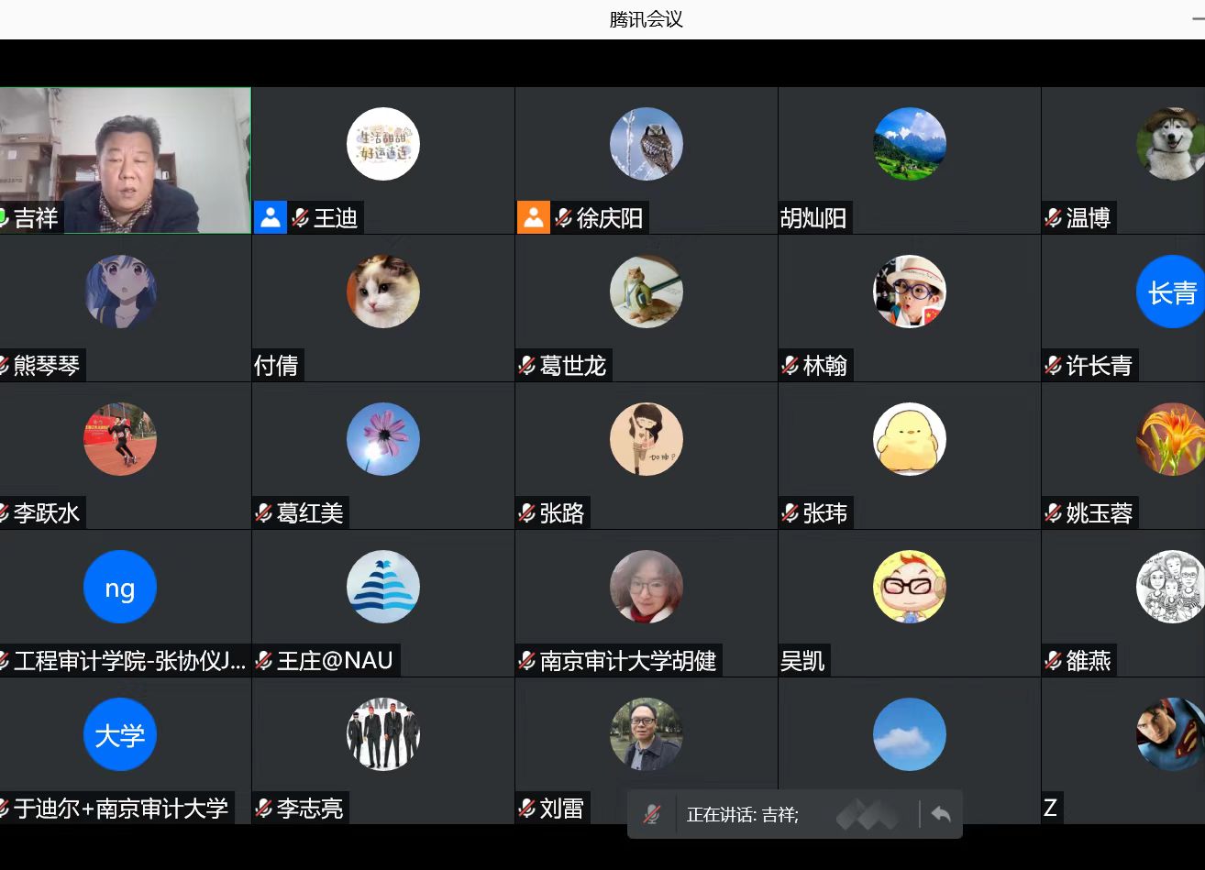Click the muted mic icon beside 张路
This screenshot has height=870, width=1205.
click(527, 513)
